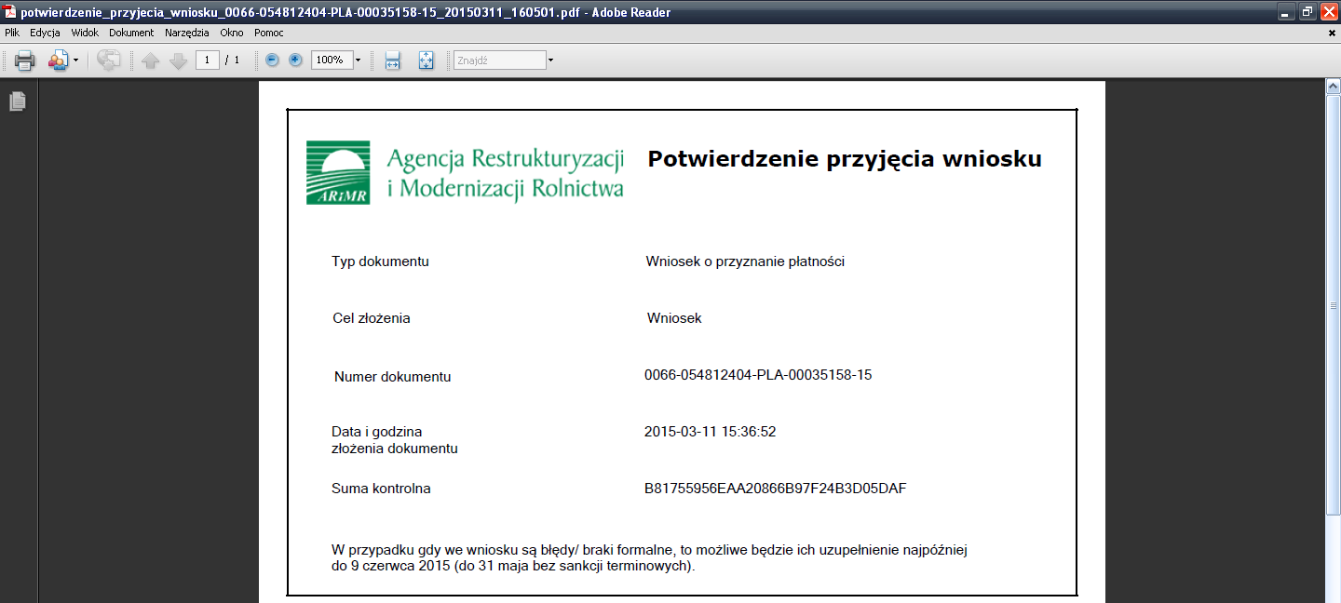This screenshot has width=1341, height=603.
Task: Open the Okno menu
Action: [232, 33]
